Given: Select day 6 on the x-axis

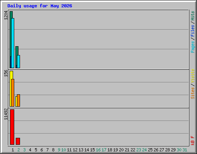Looking at the screenshot, I should click(42, 150).
